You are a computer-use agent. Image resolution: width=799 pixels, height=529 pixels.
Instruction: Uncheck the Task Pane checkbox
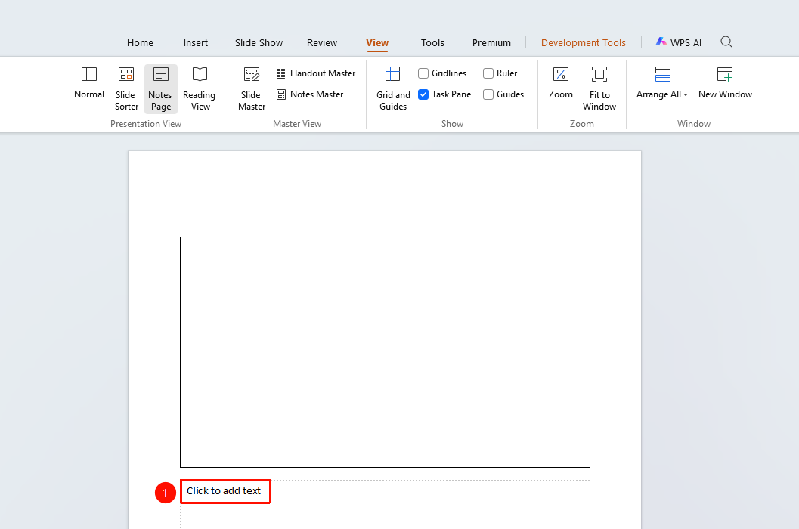point(423,94)
